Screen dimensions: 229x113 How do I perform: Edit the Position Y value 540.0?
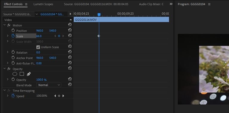53,31
